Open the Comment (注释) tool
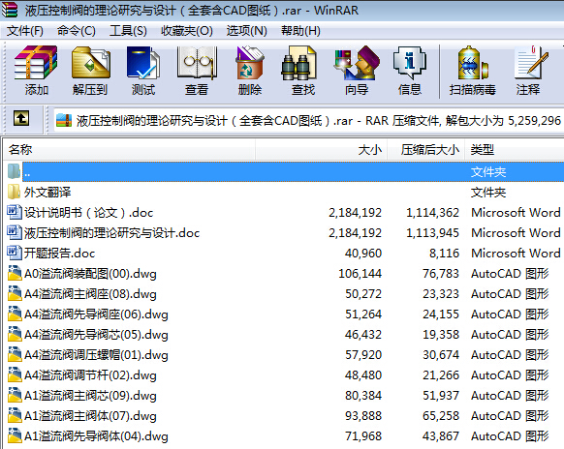This screenshot has width=564, height=449. 531,63
